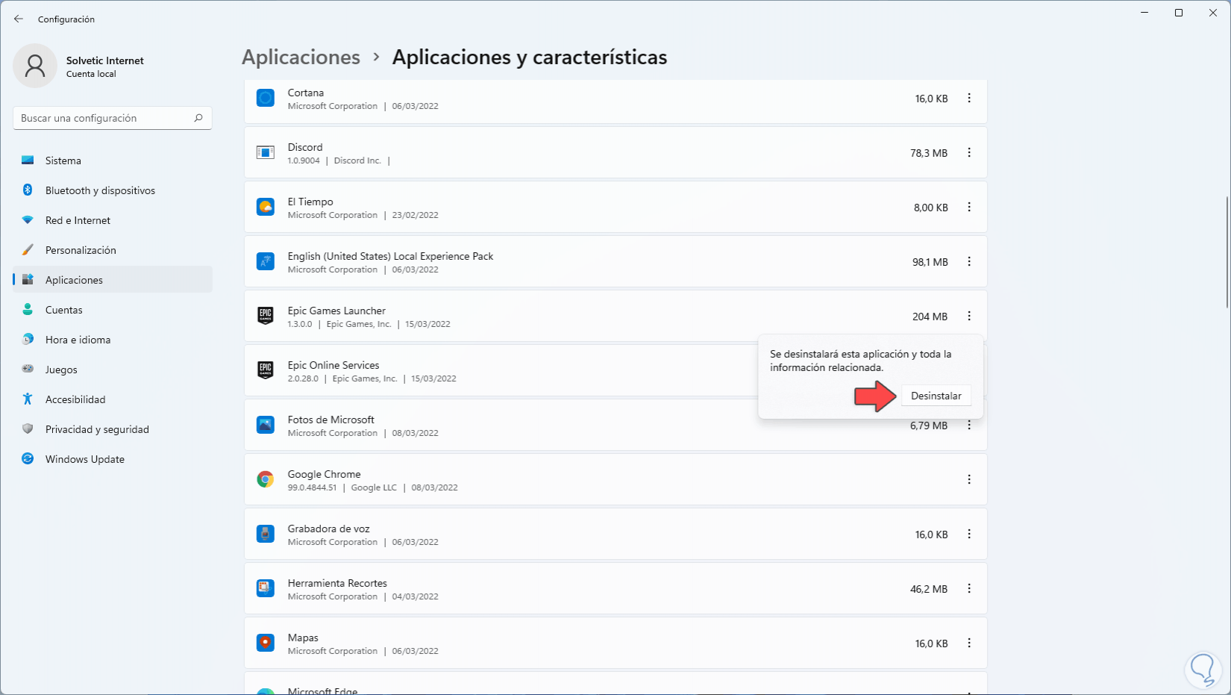
Task: Select Aplicaciones in the sidebar
Action: [113, 280]
